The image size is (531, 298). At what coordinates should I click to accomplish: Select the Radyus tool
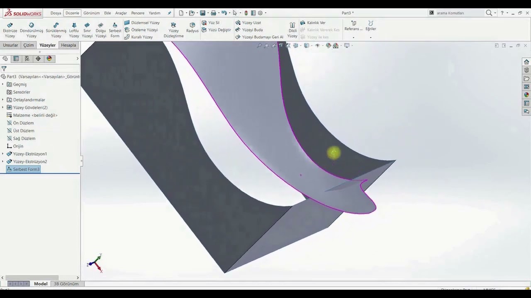[192, 28]
